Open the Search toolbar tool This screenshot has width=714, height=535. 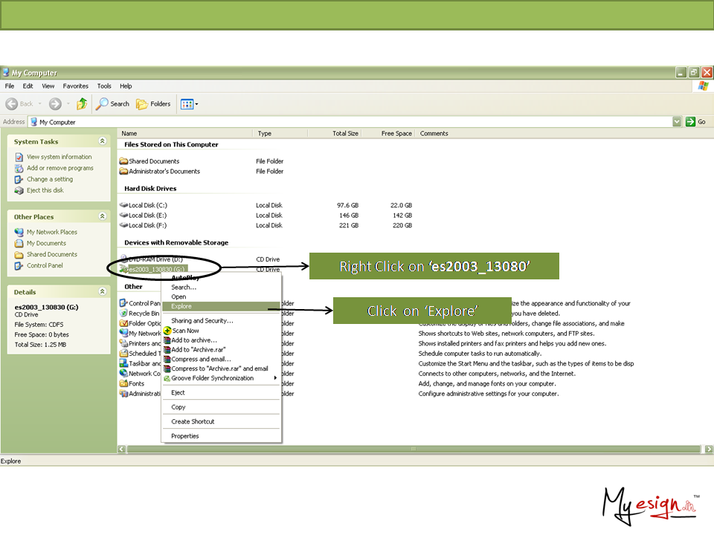pos(112,104)
